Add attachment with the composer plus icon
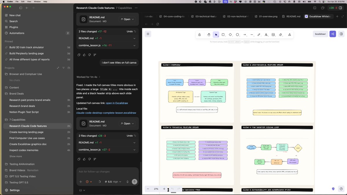 [x=81, y=182]
